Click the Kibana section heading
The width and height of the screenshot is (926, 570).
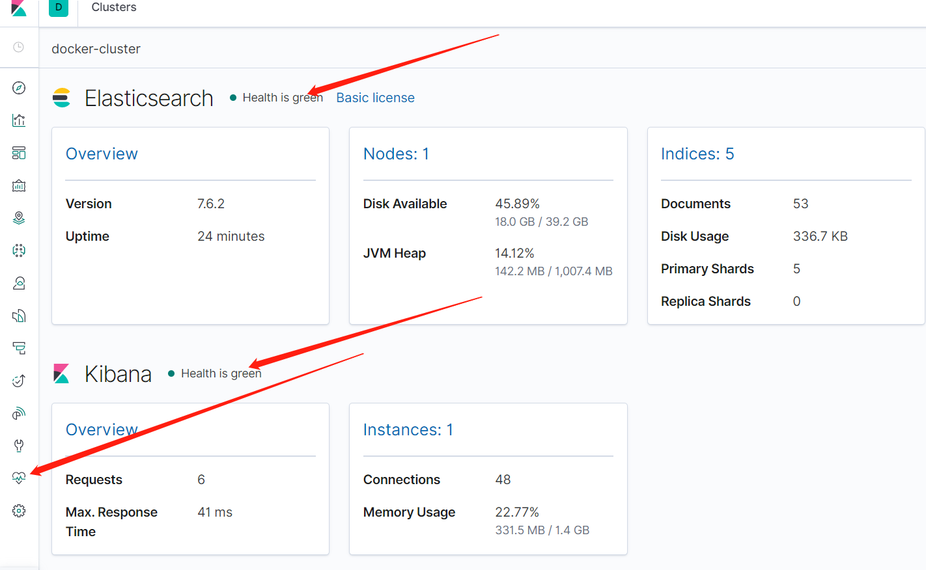[118, 374]
